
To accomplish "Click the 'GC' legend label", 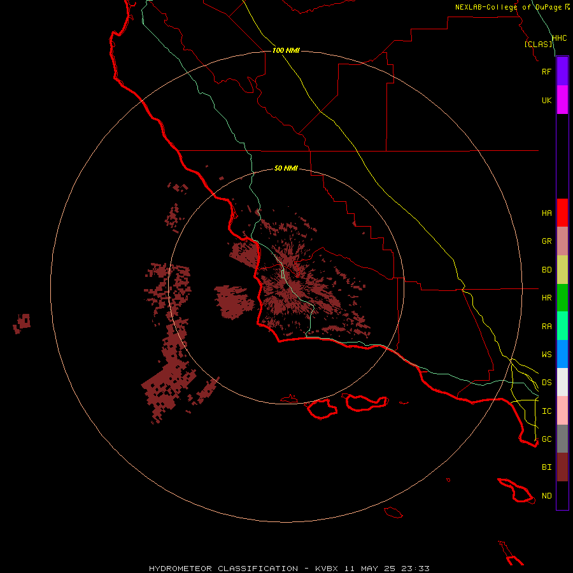I will tap(547, 439).
